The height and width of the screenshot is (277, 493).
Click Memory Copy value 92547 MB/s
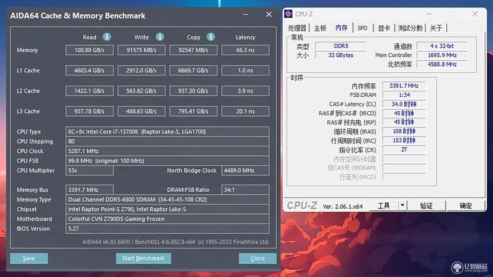[194, 50]
